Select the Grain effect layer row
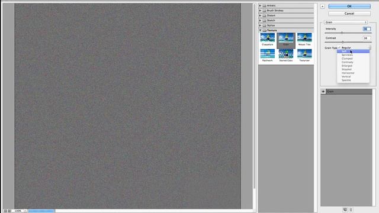Screen dimensions: 379x213 point(346,92)
